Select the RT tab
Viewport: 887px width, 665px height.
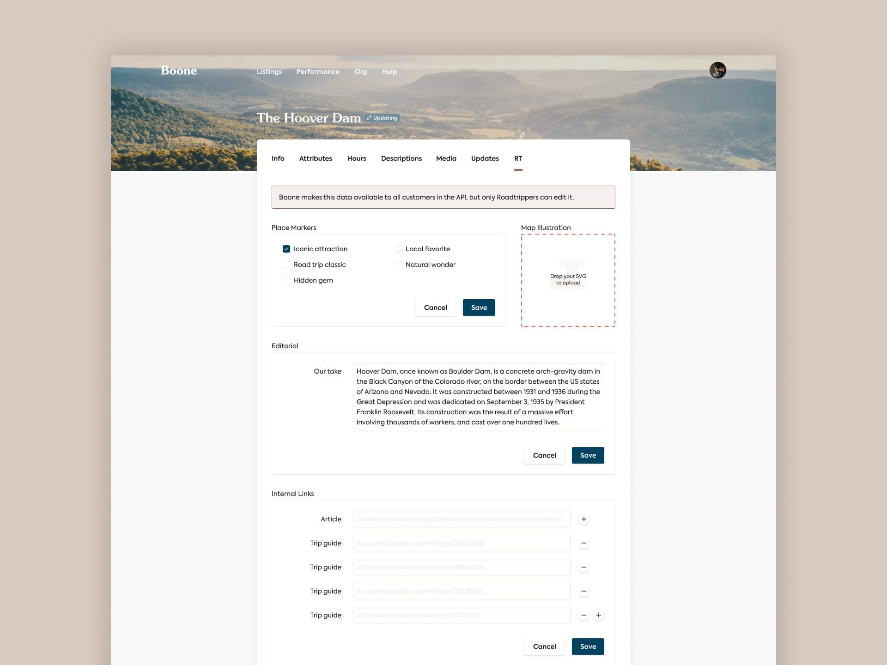tap(518, 158)
